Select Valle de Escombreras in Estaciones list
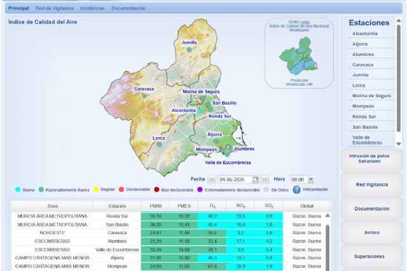 point(367,140)
